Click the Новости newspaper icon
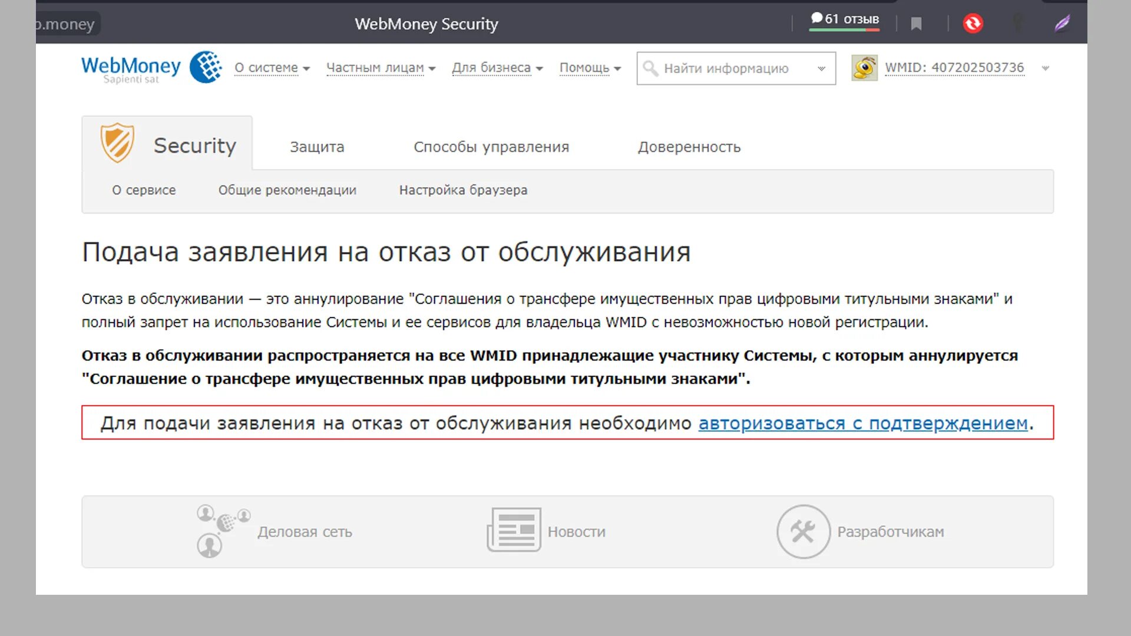The height and width of the screenshot is (636, 1131). 514,530
